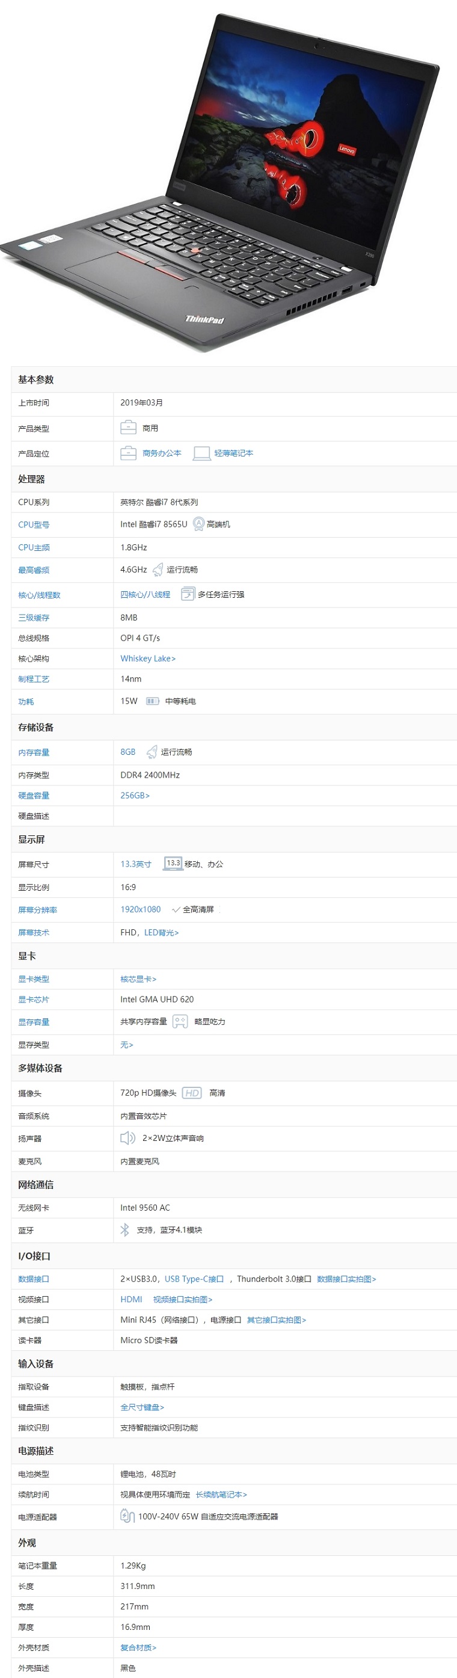Image resolution: width=457 pixels, height=1678 pixels.
Task: Click the 内存容量 label link
Action: [x=34, y=753]
